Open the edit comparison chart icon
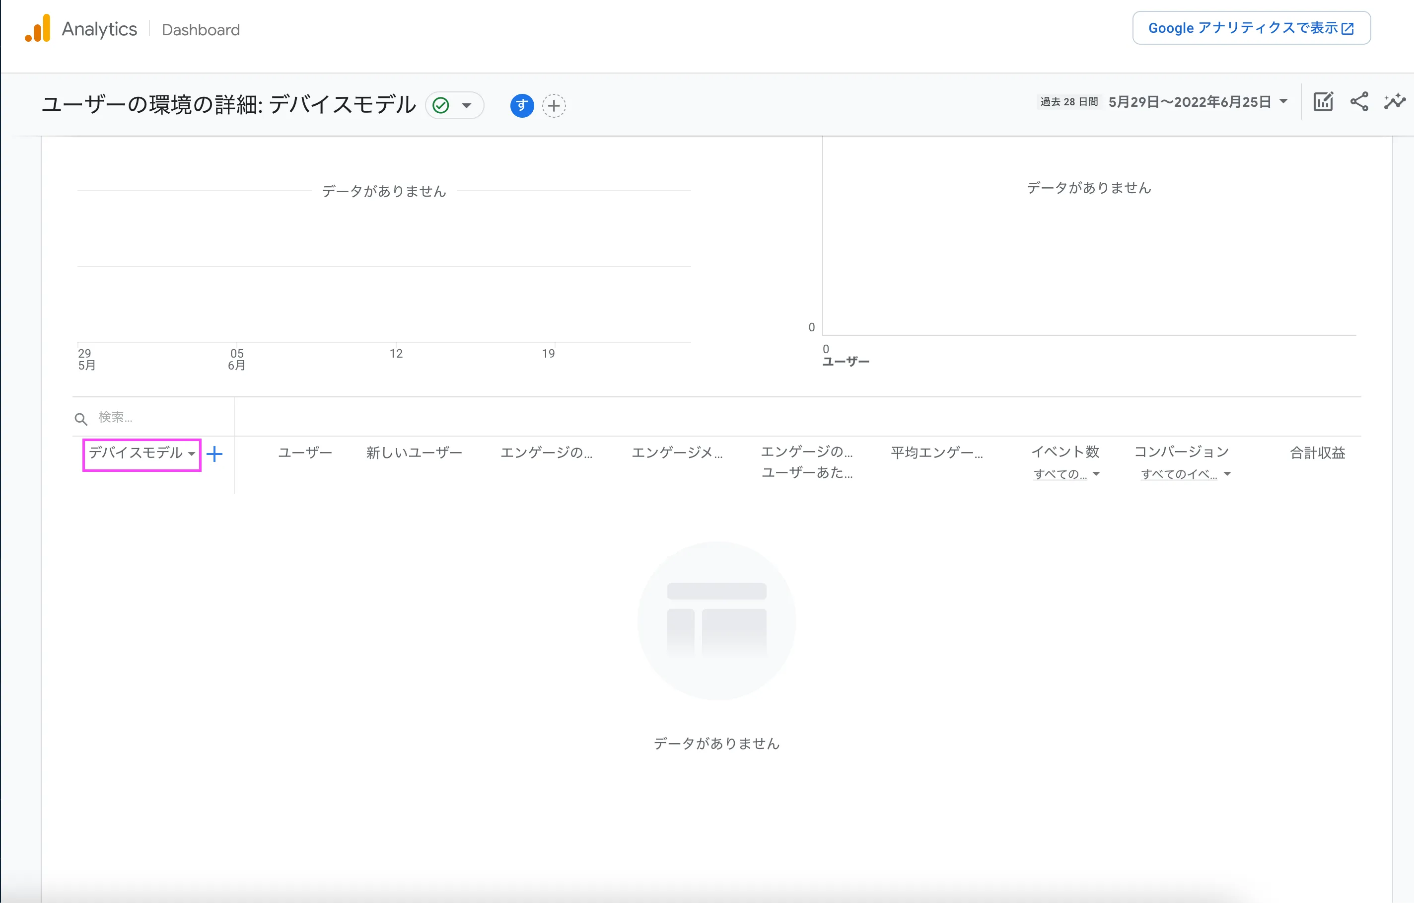Image resolution: width=1414 pixels, height=903 pixels. pos(1323,102)
